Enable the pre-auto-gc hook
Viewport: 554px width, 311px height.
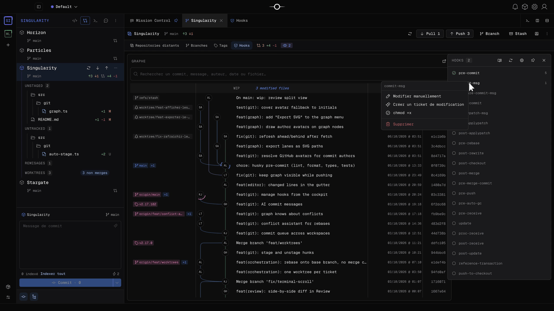(x=454, y=203)
